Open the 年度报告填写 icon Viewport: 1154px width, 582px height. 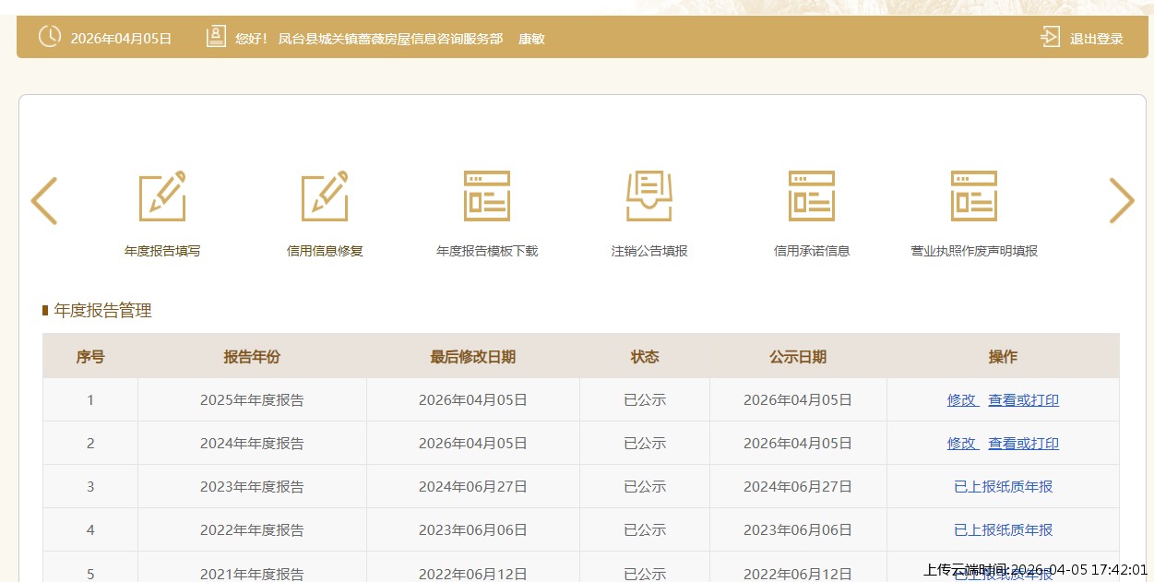pos(162,196)
